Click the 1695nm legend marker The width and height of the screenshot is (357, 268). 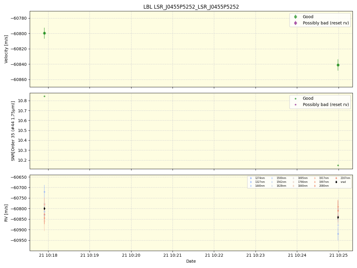294,178
